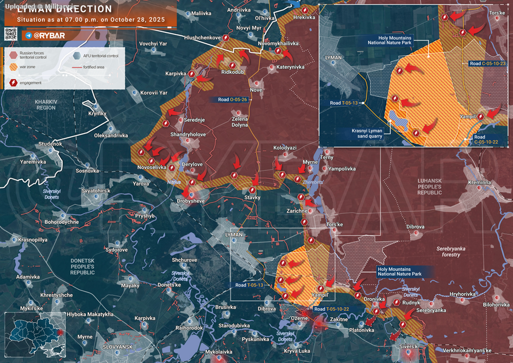
Task: Click the engagement marker left of Serednje
Action: (x=166, y=124)
